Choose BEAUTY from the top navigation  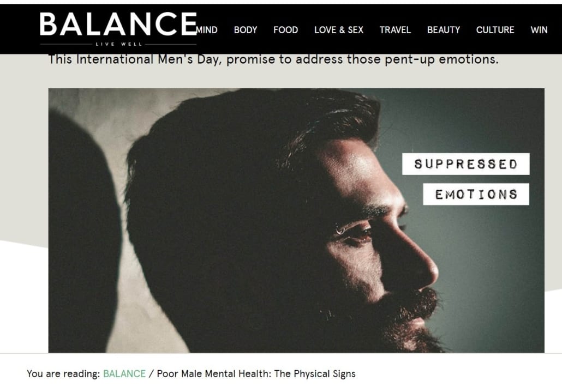(444, 30)
